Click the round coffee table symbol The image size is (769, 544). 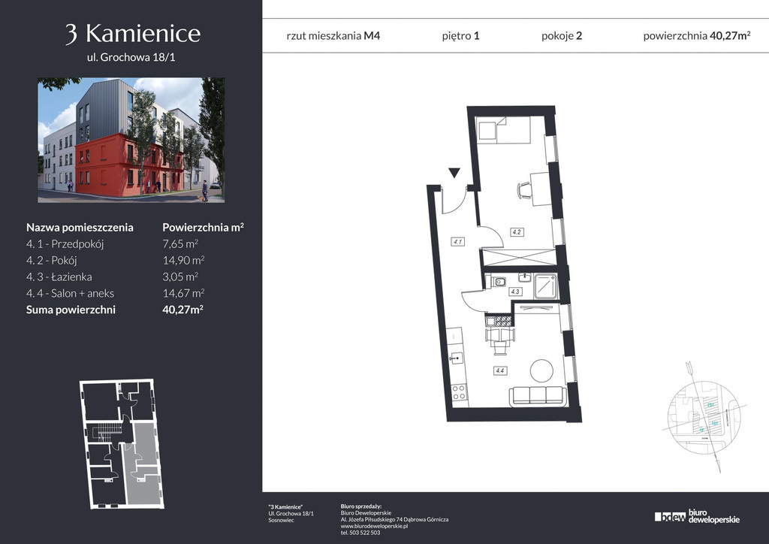coord(542,370)
